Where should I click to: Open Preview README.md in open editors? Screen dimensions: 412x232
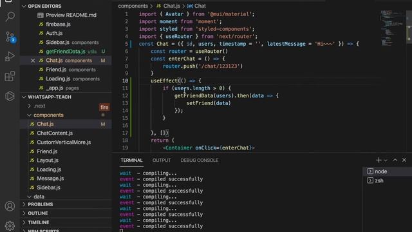click(66, 15)
